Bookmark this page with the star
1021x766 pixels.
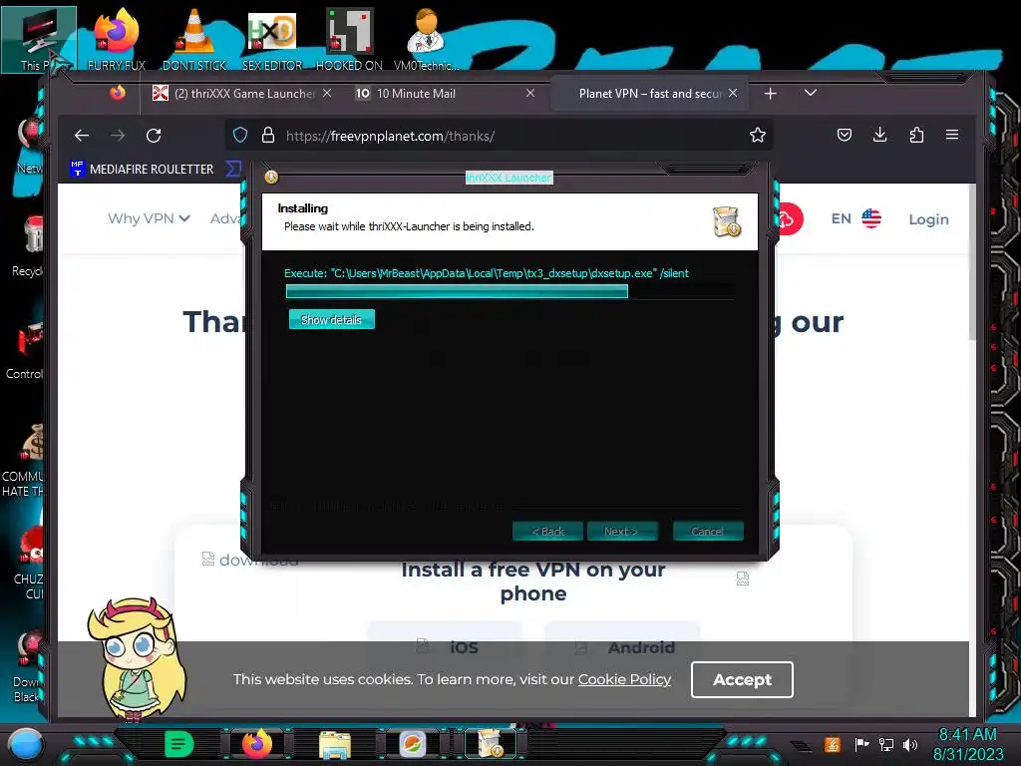click(x=758, y=135)
